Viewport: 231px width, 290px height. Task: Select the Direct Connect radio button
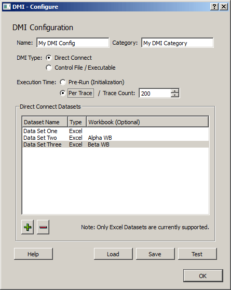49,58
